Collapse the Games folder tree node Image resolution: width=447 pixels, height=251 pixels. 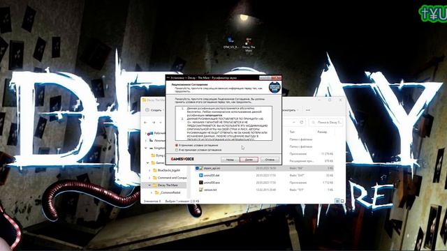pos(147,162)
